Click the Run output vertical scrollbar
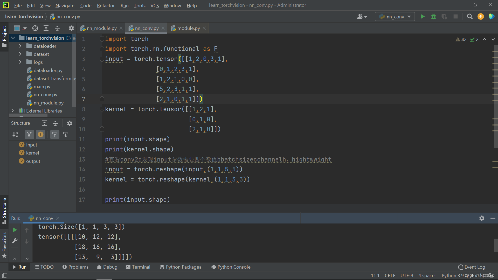498x280 pixels. [x=496, y=245]
